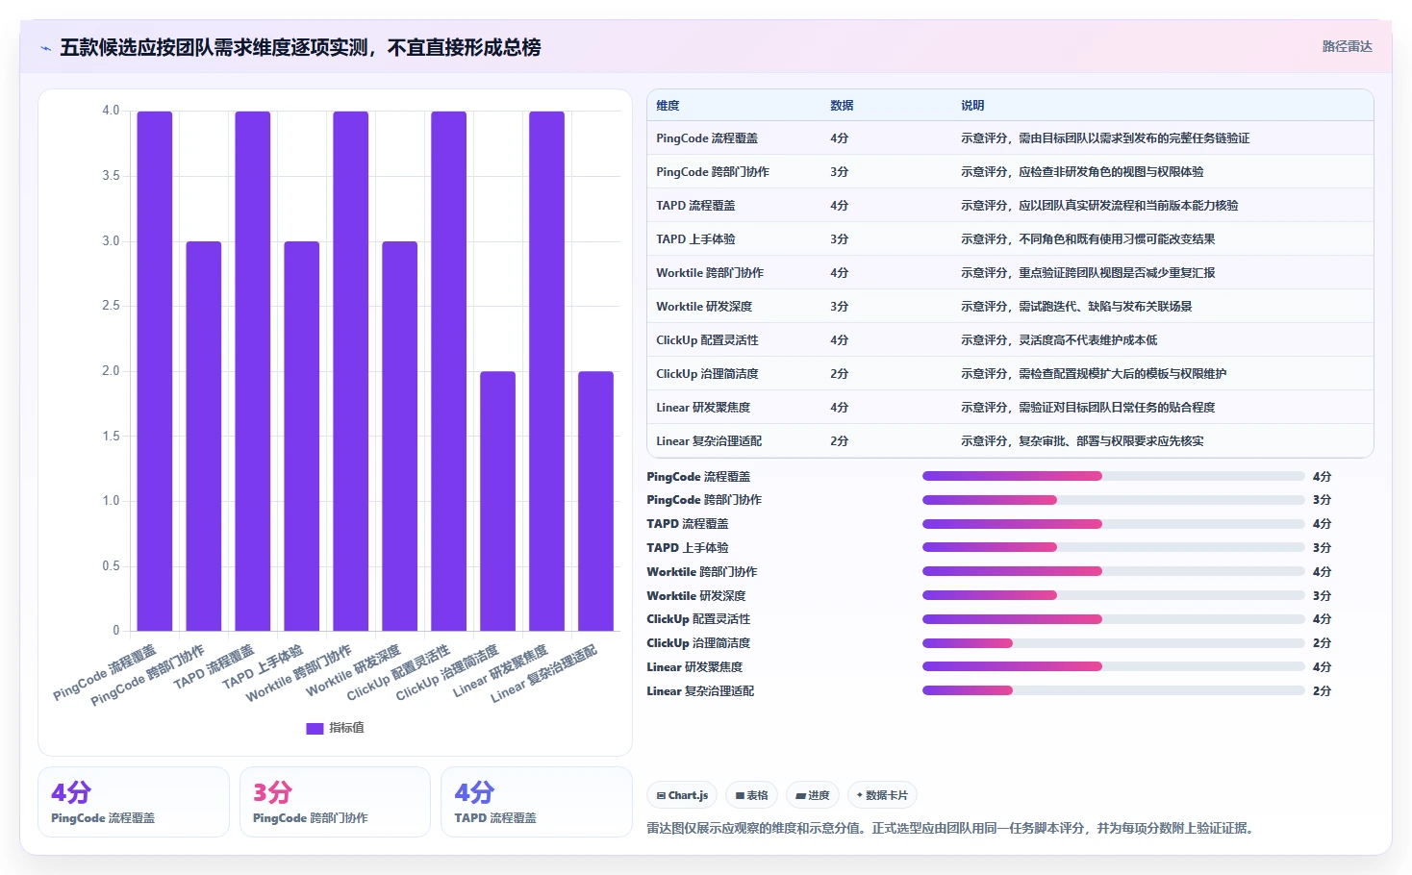Click Linear 研发聚焦度 progress bar

tap(1113, 666)
